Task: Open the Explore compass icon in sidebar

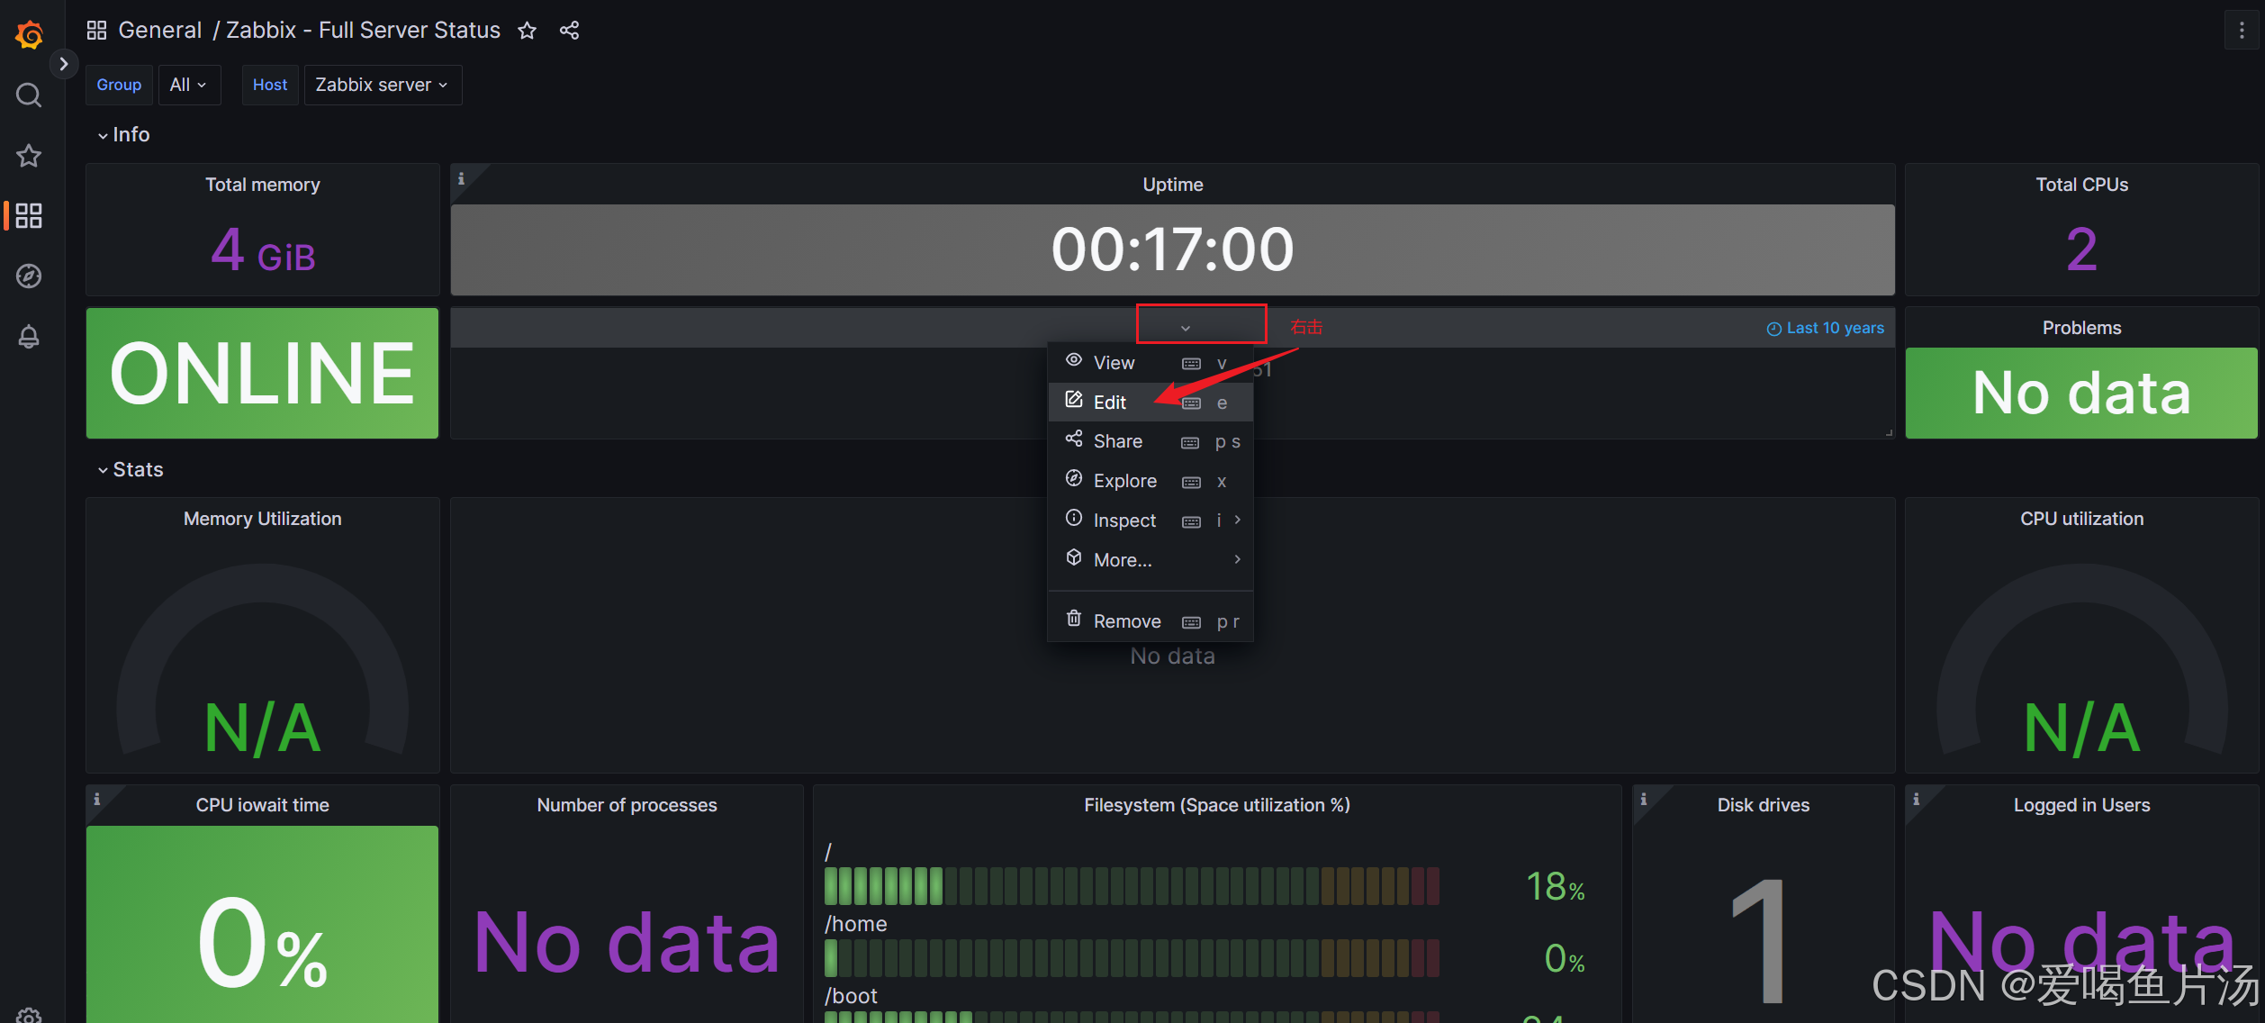Action: pos(29,276)
